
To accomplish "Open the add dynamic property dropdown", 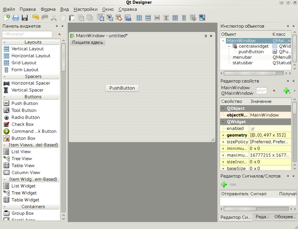I will point(287,90).
